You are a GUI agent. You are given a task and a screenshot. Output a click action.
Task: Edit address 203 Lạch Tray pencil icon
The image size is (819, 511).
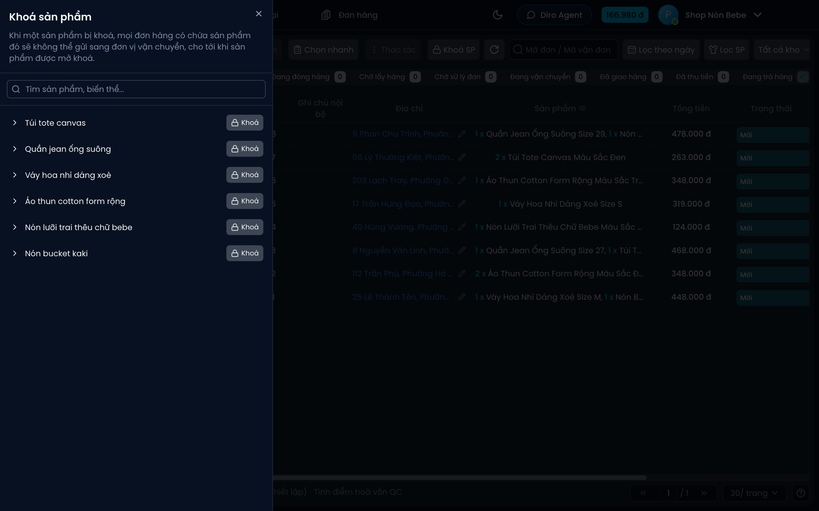[x=461, y=180]
